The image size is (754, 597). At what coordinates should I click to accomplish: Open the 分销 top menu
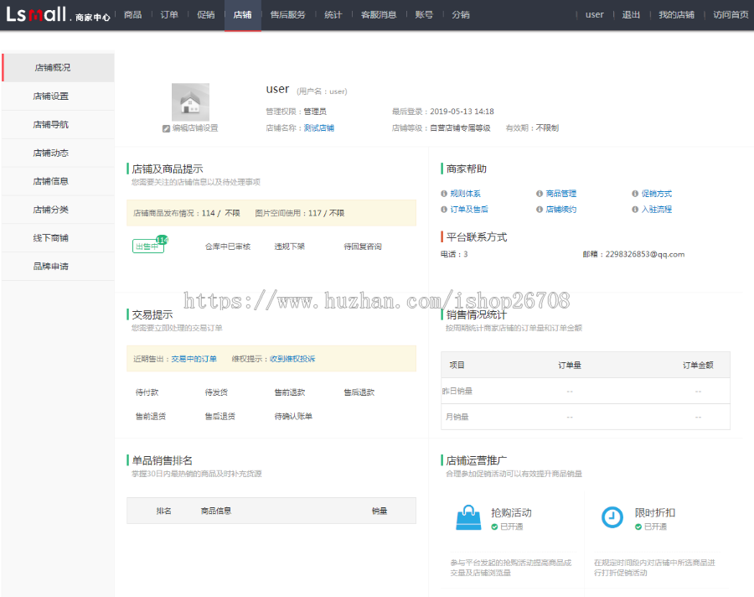(x=461, y=15)
